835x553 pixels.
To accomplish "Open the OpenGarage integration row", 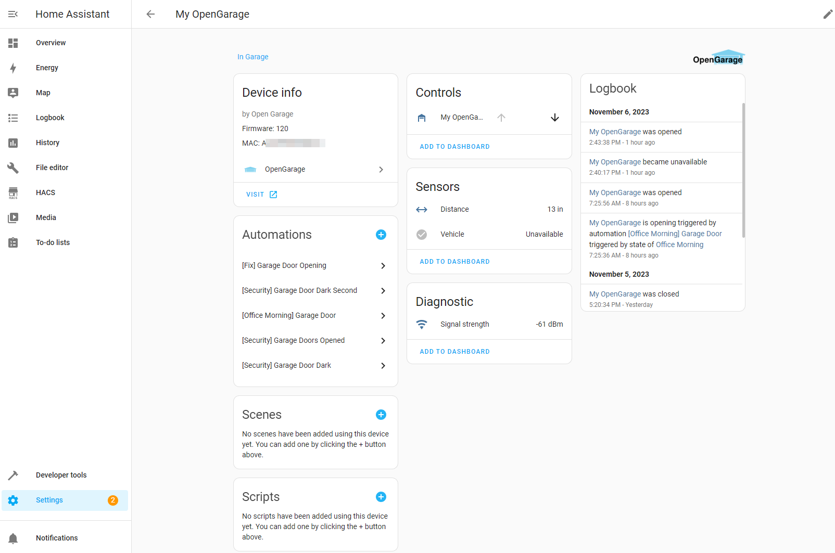I will pyautogui.click(x=315, y=169).
